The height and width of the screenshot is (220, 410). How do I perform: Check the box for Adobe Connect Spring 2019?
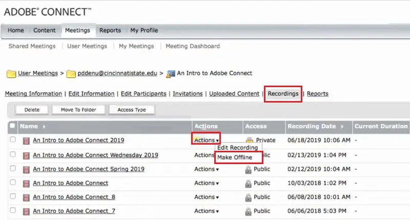pos(12,168)
